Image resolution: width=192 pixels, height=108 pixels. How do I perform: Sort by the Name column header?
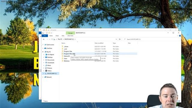coord(63,43)
